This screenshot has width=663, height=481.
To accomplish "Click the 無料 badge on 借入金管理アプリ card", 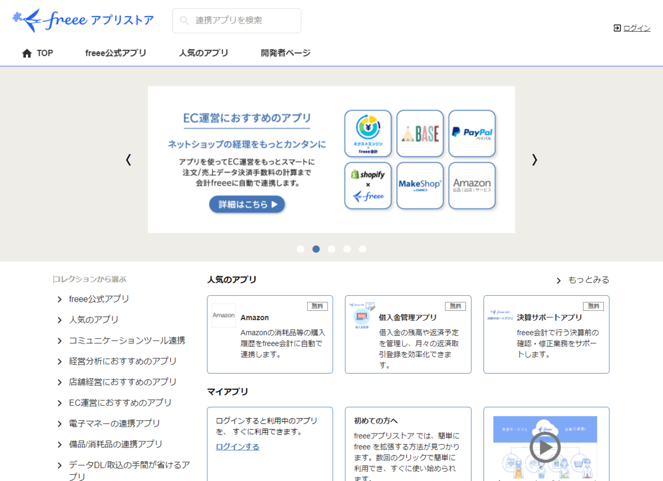I will point(455,306).
